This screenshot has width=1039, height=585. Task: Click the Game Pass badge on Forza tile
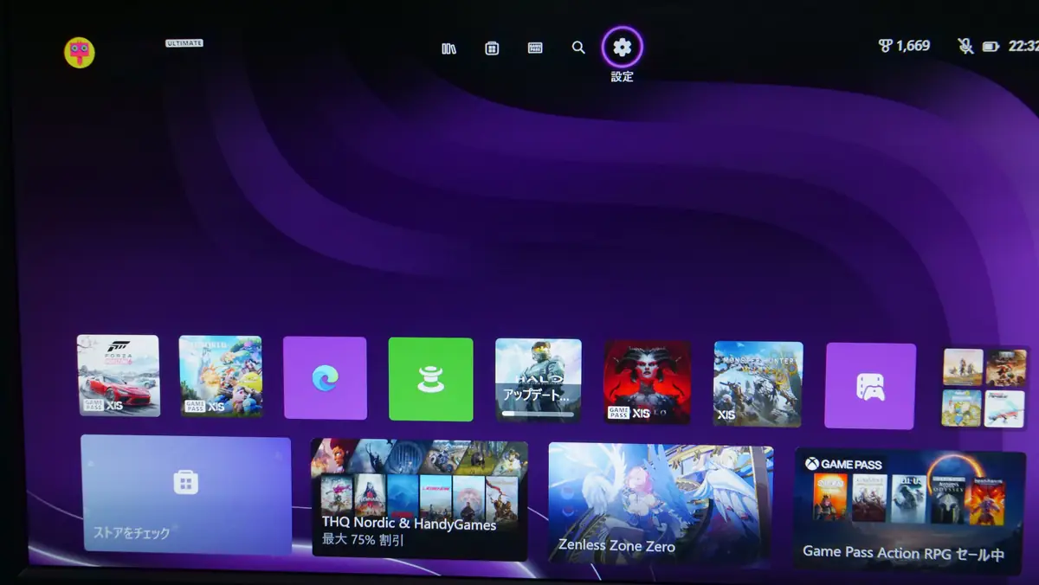(92, 404)
